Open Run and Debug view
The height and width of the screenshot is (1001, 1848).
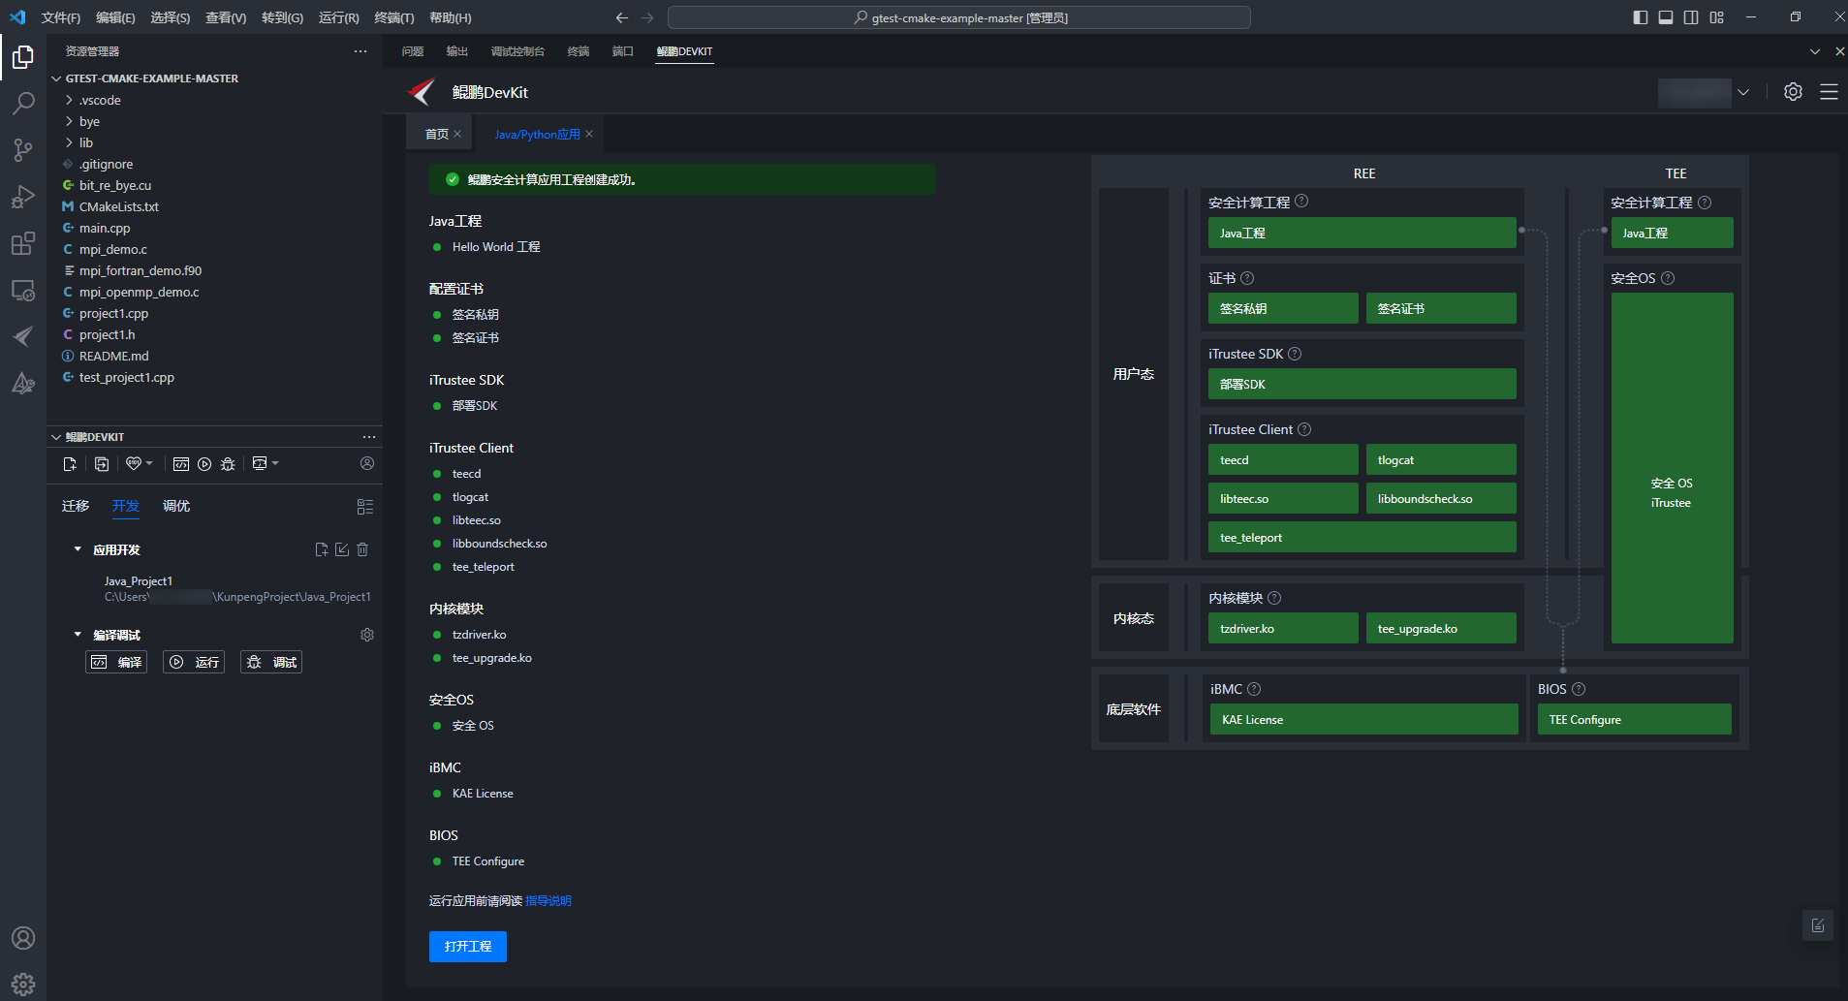[x=23, y=197]
